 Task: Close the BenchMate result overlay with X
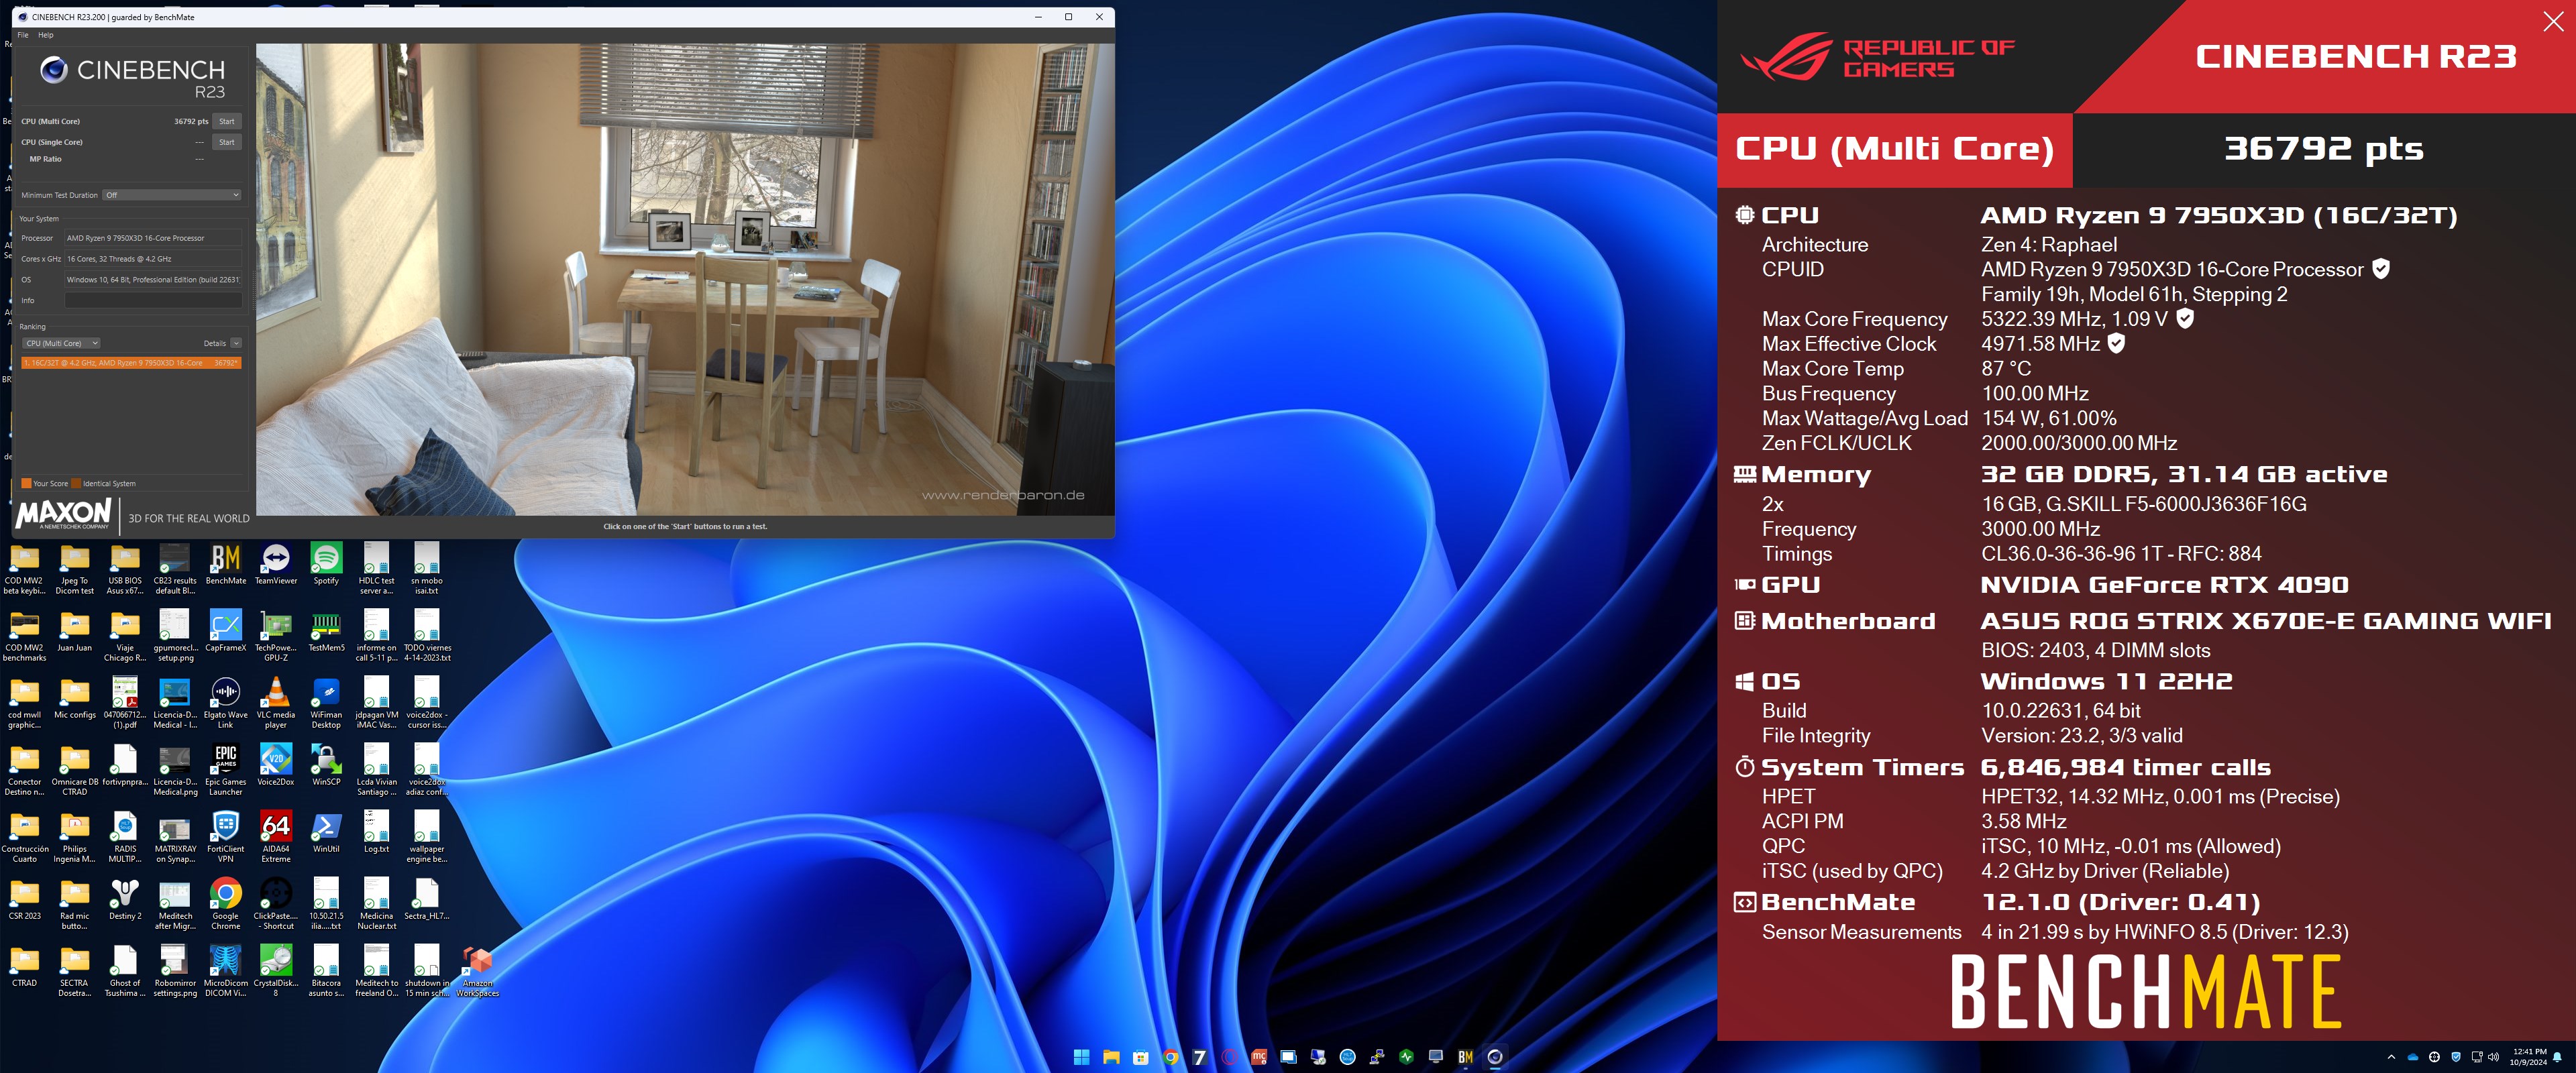(2553, 22)
